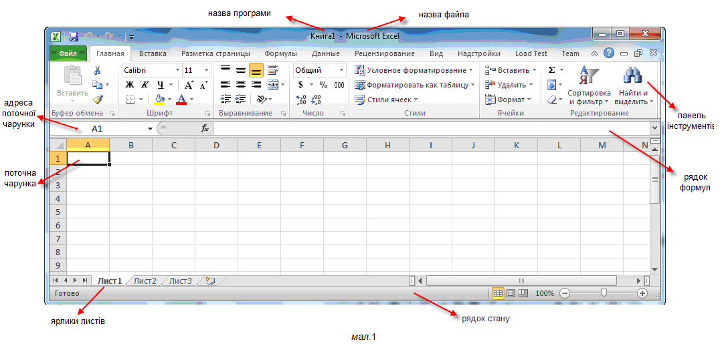This screenshot has width=724, height=348.
Task: Open the font size 11 dropdown
Action: [x=206, y=71]
